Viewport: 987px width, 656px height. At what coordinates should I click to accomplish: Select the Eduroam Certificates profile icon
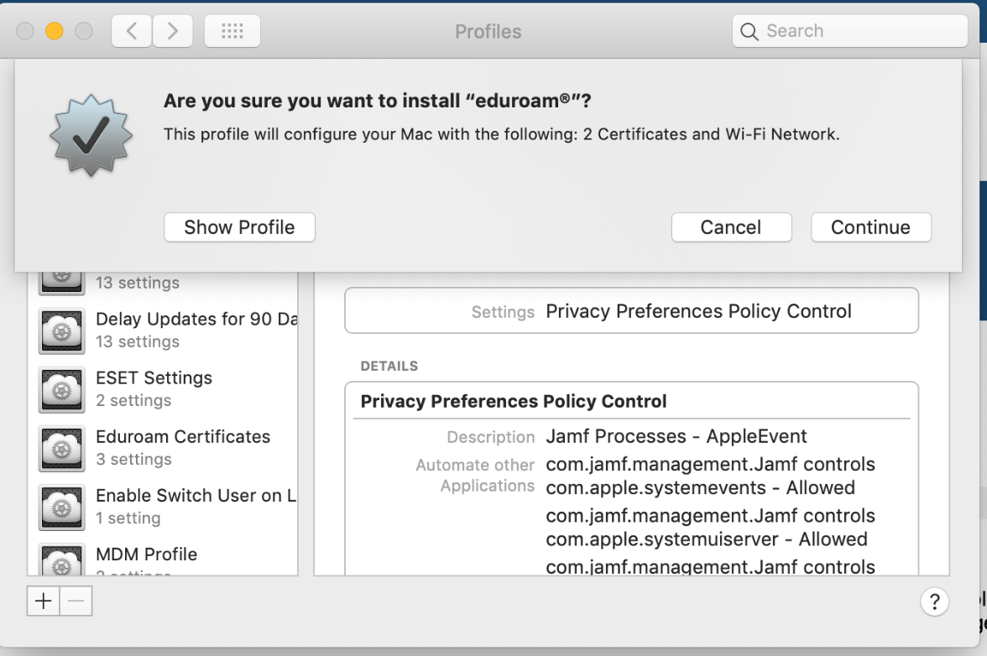point(62,449)
